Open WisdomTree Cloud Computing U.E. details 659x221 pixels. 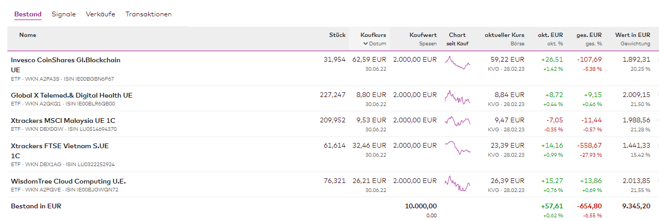(x=68, y=181)
